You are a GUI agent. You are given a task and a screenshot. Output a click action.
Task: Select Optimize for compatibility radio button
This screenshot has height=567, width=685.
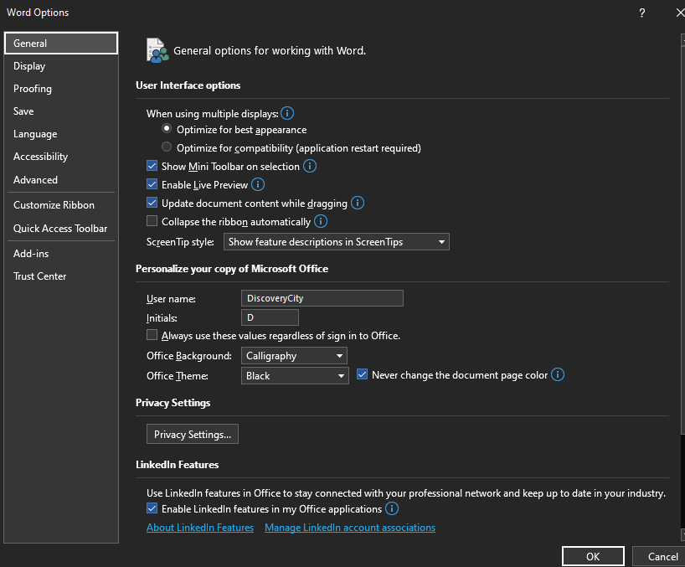[167, 147]
